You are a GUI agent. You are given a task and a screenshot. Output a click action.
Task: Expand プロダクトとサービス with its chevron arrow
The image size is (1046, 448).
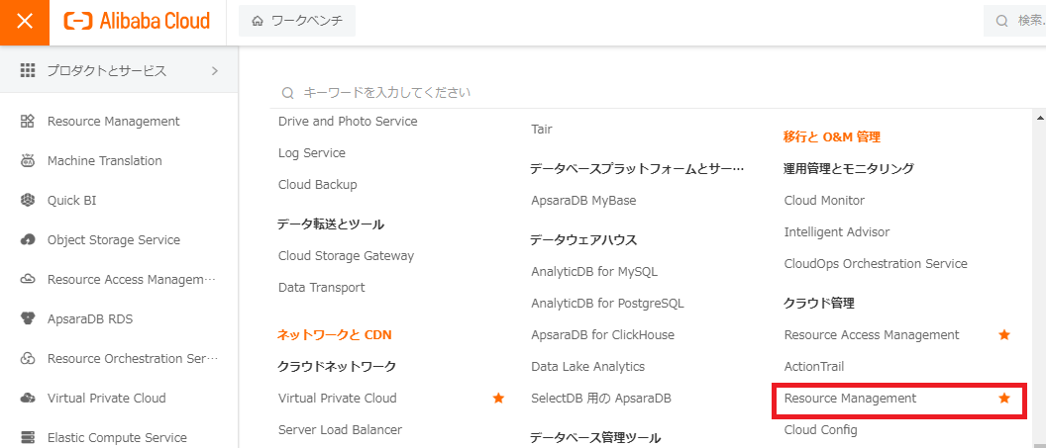click(x=215, y=70)
